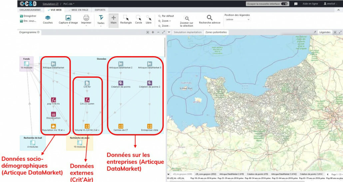
Task: Click the Population Iris 18 et + module
Action: pyautogui.click(x=53, y=128)
